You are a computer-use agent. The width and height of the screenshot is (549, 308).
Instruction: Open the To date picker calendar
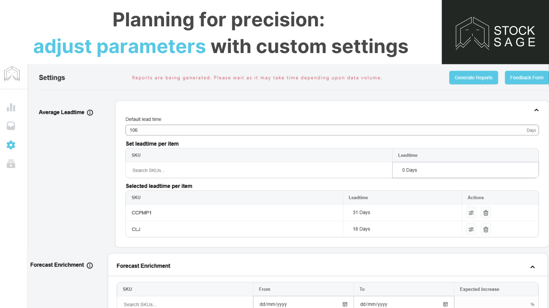[445, 304]
